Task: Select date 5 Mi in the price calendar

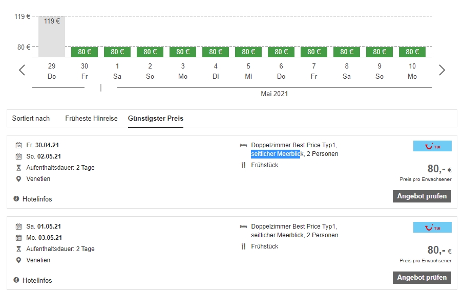Action: click(x=248, y=71)
